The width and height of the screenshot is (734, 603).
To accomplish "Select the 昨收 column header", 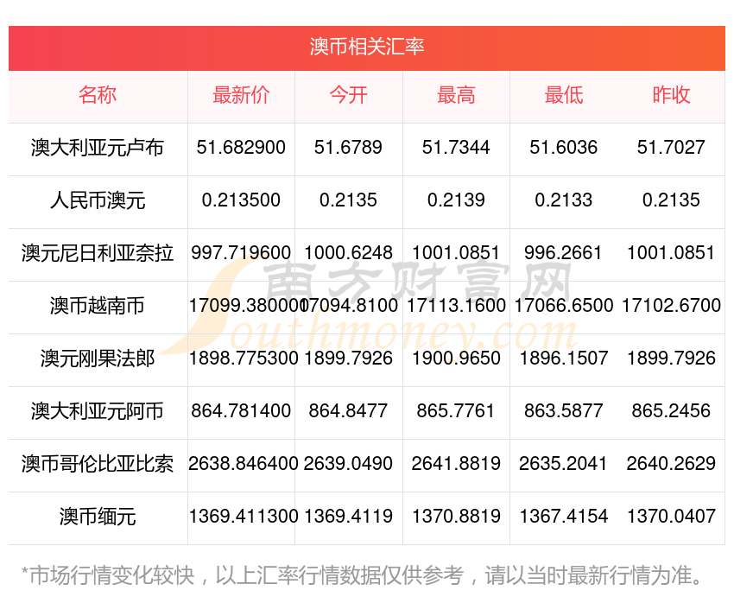I will point(671,95).
